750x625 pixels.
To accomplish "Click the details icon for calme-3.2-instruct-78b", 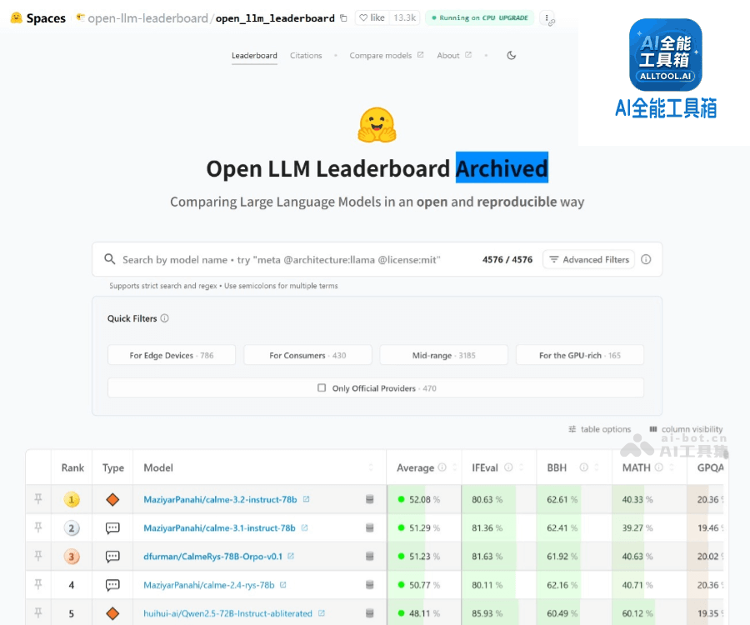I will tap(370, 499).
